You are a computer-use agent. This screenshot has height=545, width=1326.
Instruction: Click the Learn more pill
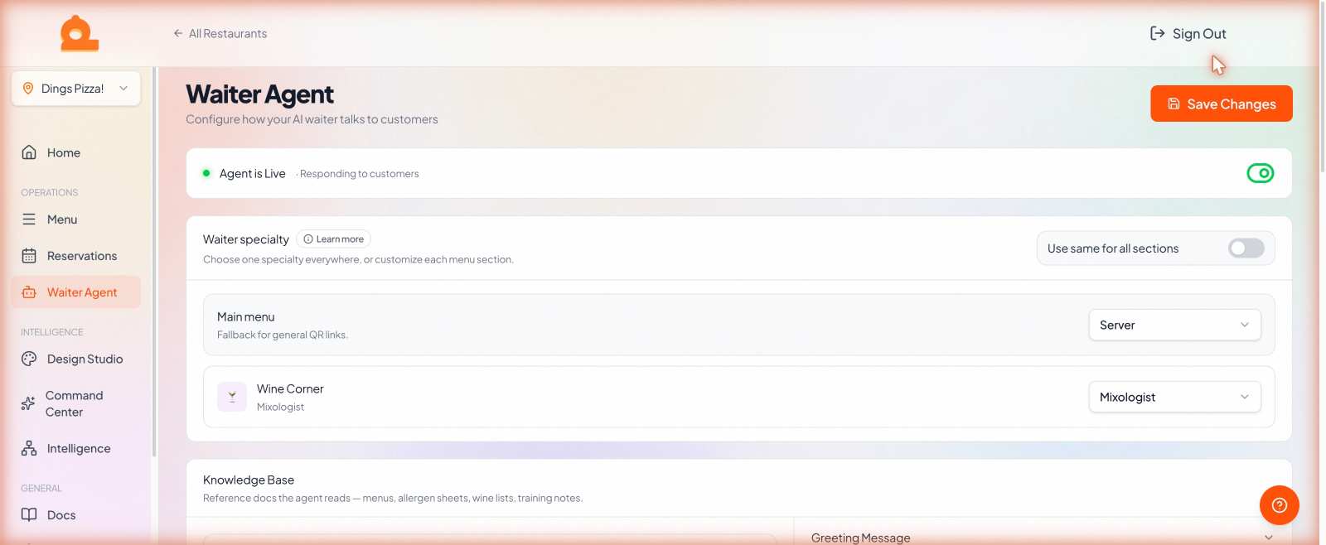tap(333, 239)
